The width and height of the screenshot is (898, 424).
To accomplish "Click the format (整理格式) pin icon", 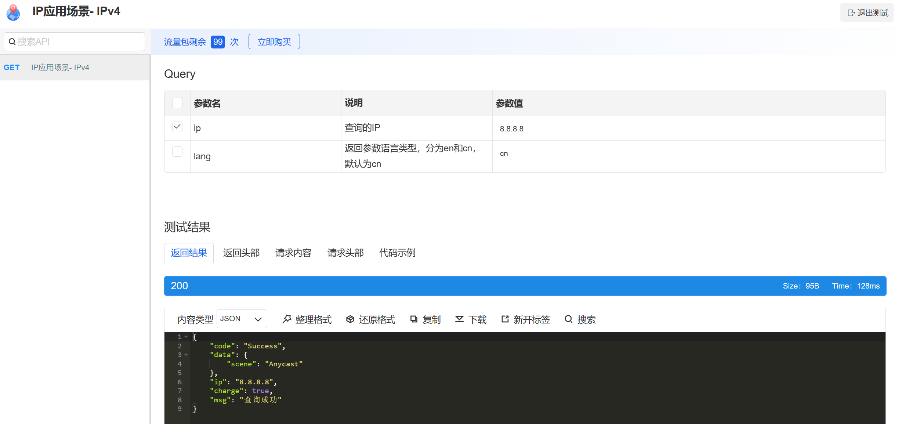I will [x=287, y=319].
